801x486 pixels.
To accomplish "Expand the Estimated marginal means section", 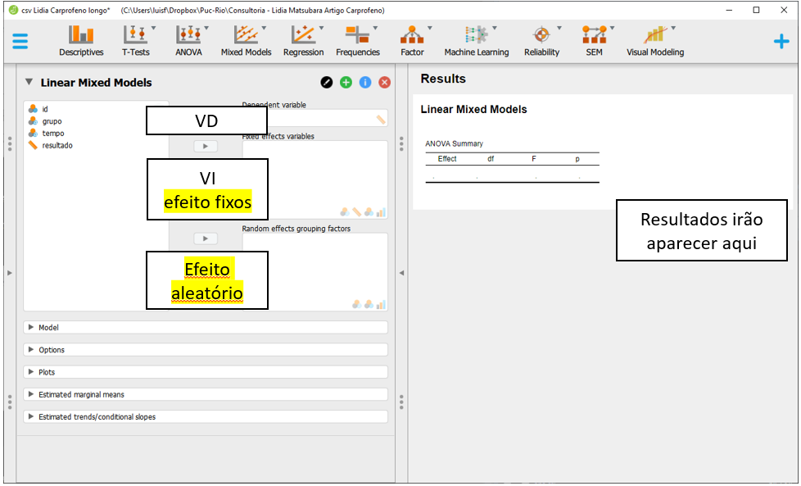I will pos(81,394).
